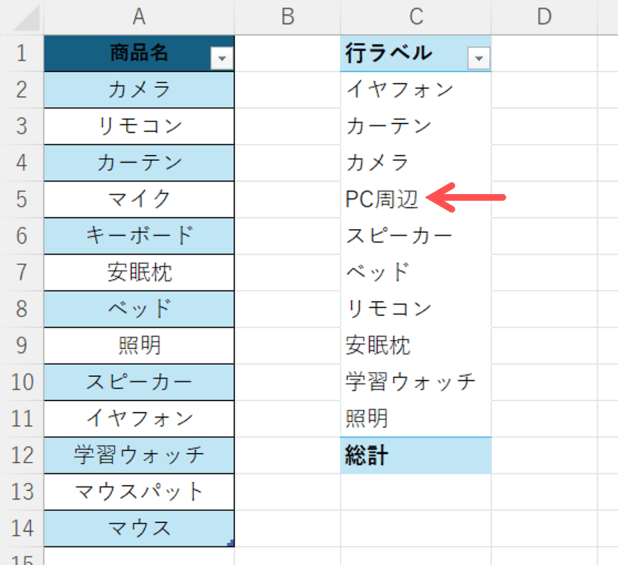This screenshot has height=565, width=618.
Task: Select column D header
Action: click(544, 17)
